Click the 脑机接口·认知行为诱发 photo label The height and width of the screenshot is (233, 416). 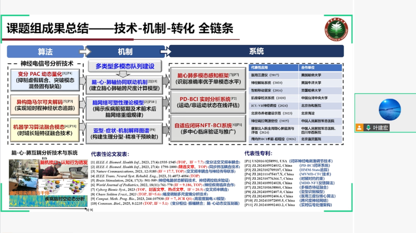pos(64,162)
